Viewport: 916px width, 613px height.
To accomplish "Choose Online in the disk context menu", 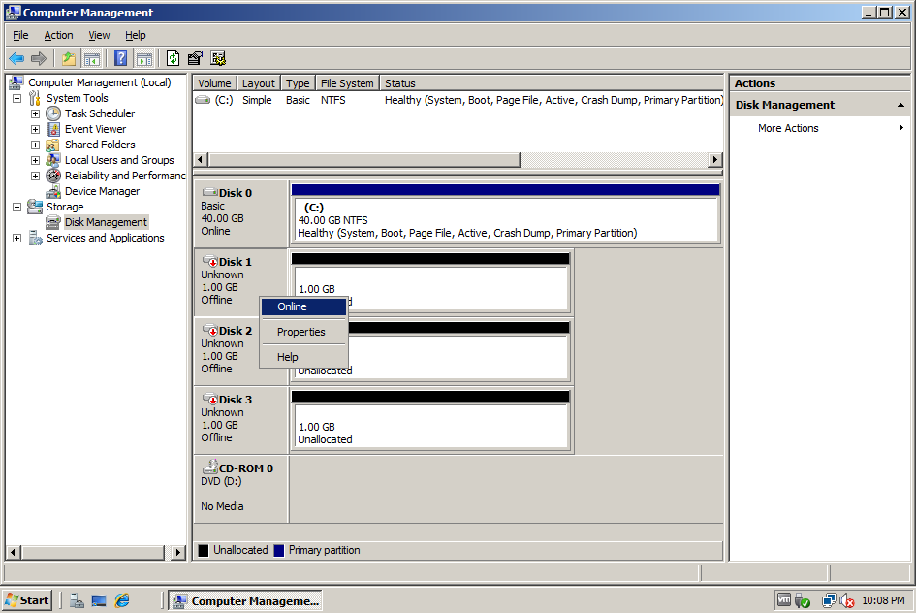I will [303, 306].
